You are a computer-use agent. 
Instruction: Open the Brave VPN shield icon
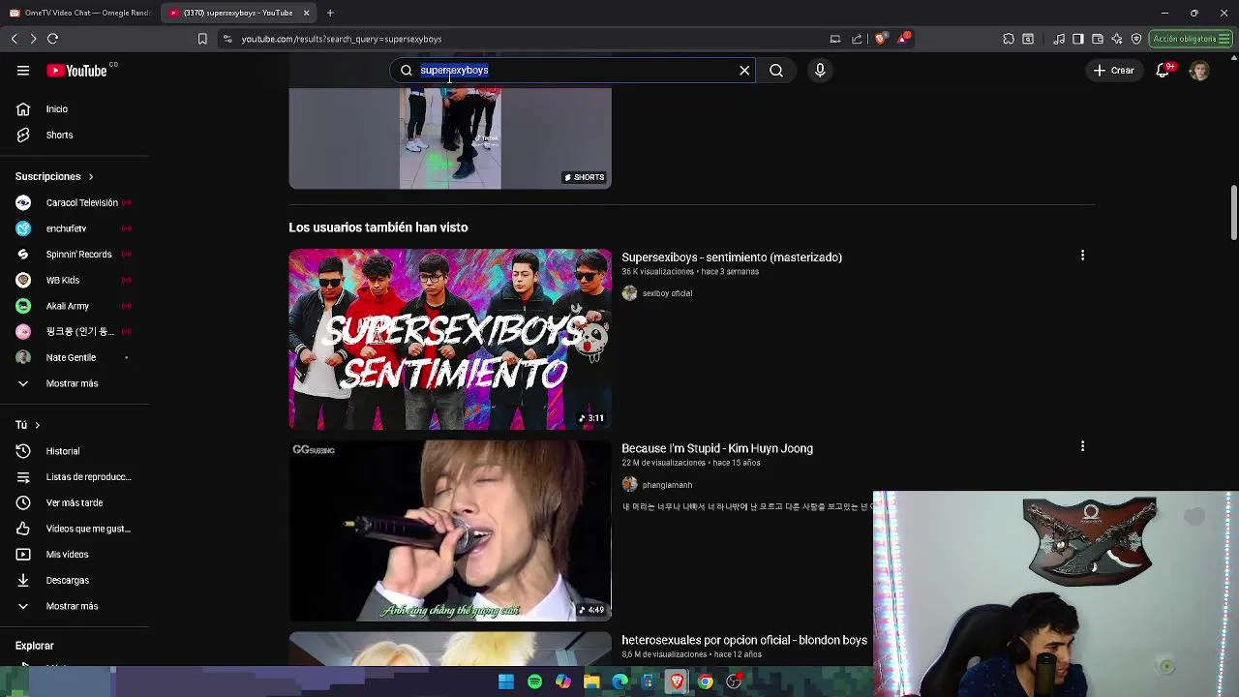(1136, 39)
